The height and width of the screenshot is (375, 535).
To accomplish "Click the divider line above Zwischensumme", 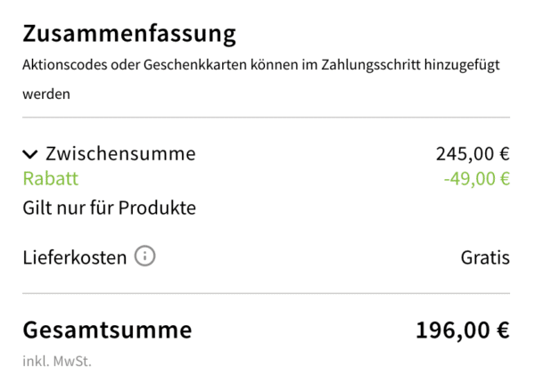I will (266, 118).
